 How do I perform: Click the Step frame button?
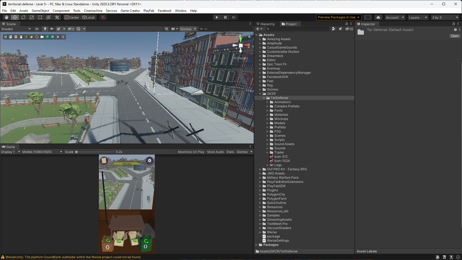(233, 17)
